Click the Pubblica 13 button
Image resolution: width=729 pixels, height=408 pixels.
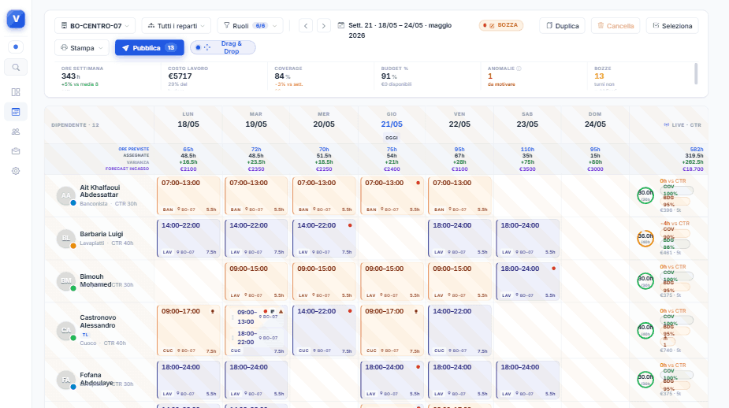pos(149,47)
